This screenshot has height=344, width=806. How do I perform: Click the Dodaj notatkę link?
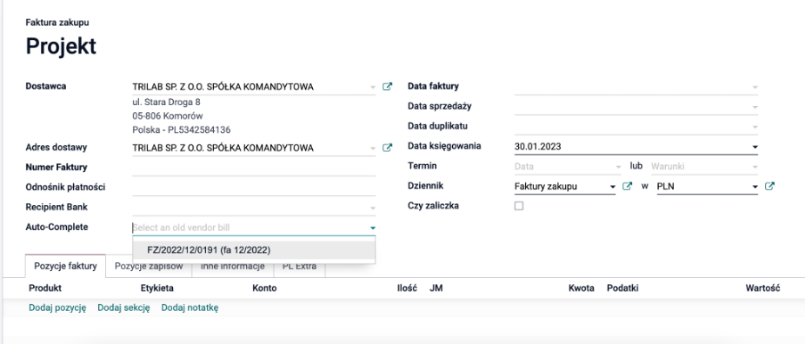(x=190, y=308)
